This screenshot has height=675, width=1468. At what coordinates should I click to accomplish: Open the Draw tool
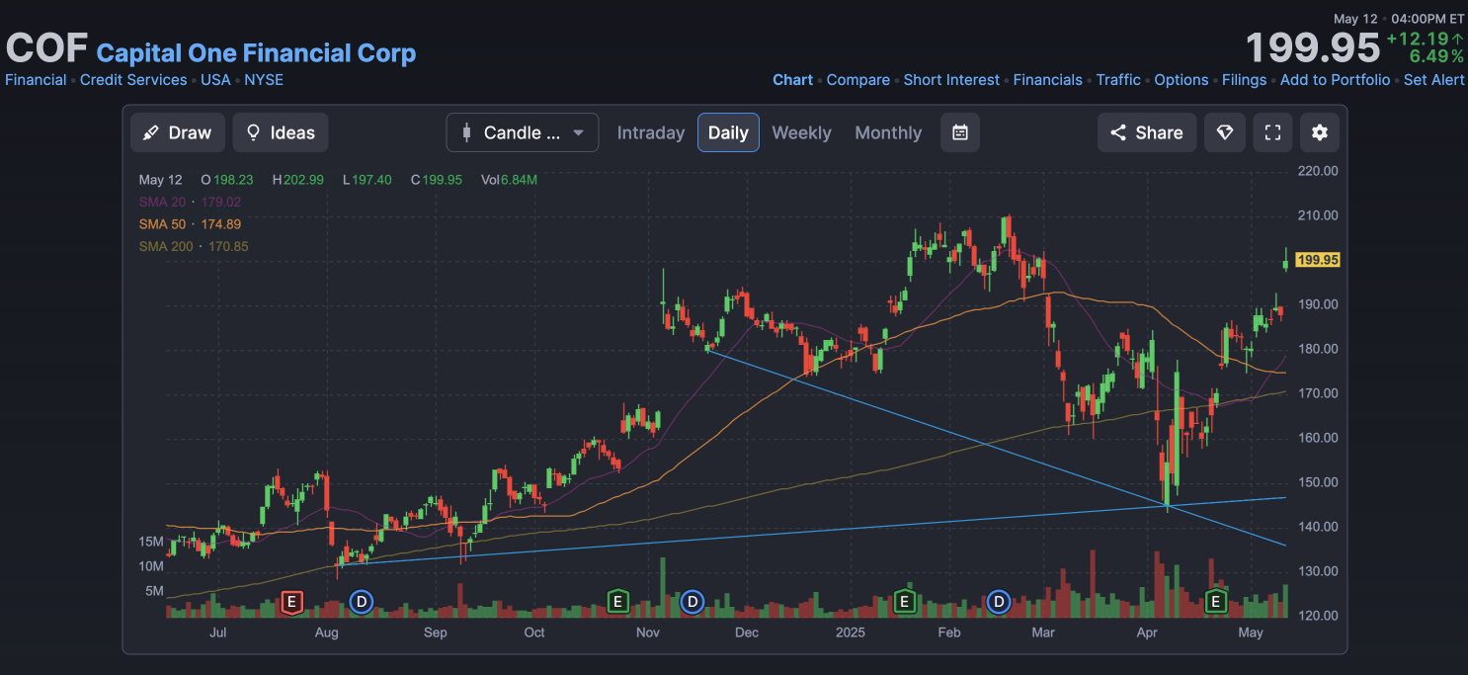(178, 132)
